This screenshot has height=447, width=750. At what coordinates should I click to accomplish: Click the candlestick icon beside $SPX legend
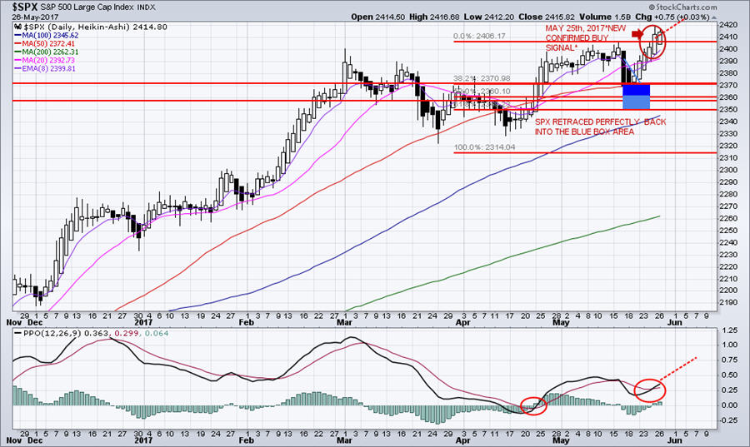(x=18, y=27)
